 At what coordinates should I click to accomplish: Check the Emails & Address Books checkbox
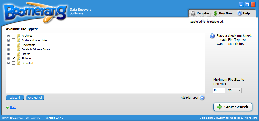pos(14,49)
